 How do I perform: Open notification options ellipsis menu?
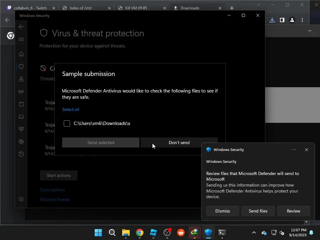[294, 150]
